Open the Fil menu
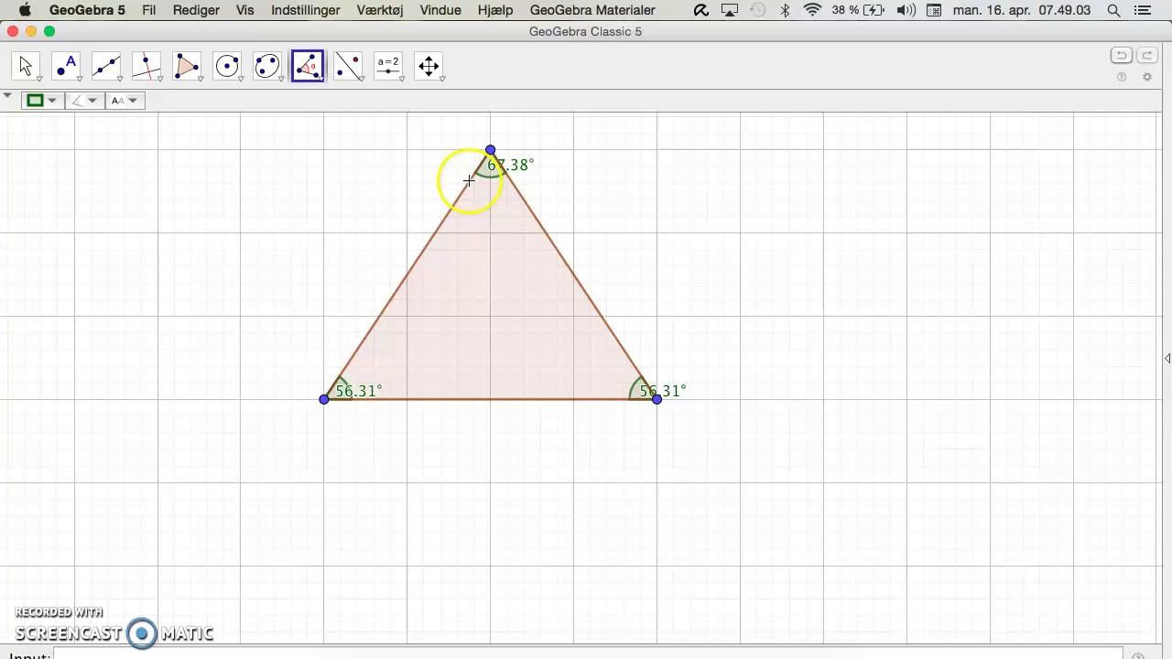This screenshot has height=659, width=1172. [x=149, y=10]
